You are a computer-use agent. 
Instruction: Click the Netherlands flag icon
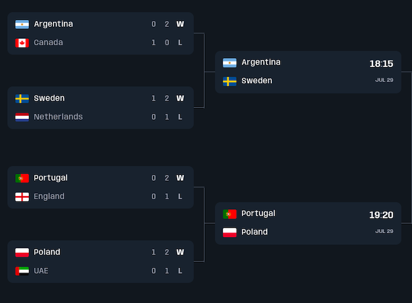tap(22, 117)
